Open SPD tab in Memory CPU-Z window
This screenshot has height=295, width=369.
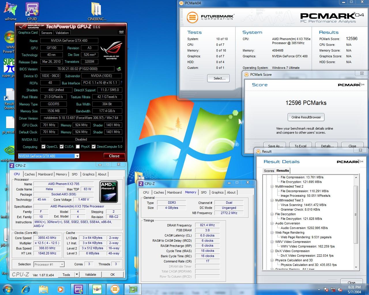(x=204, y=192)
